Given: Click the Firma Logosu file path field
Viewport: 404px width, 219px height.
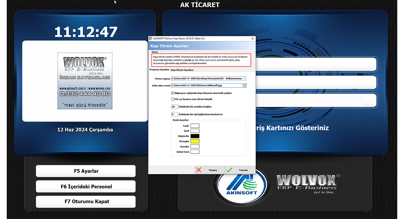Looking at the screenshot, I should (x=206, y=78).
